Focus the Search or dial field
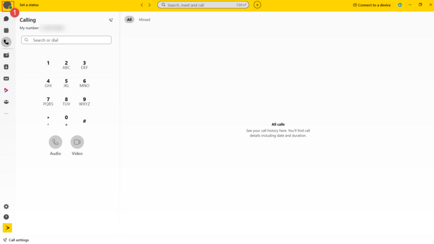This screenshot has height=244, width=434. point(67,40)
